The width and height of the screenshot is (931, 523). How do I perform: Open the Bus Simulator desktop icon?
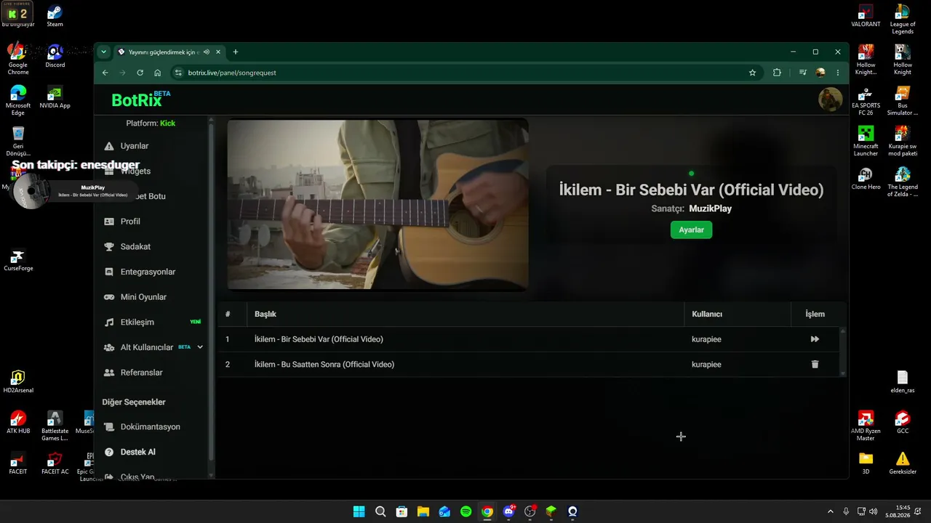pos(903,101)
